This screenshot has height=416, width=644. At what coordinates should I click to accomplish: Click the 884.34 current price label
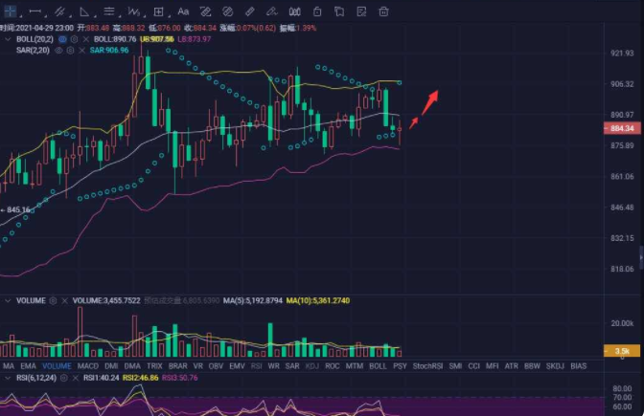point(622,128)
